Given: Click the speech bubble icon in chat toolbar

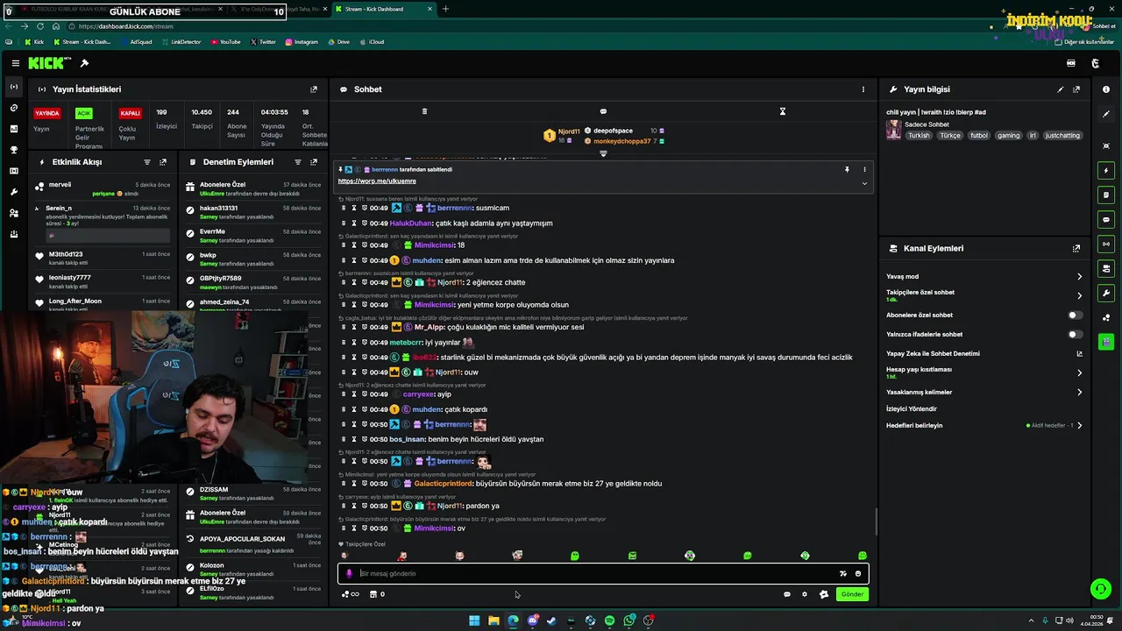Looking at the screenshot, I should [603, 111].
